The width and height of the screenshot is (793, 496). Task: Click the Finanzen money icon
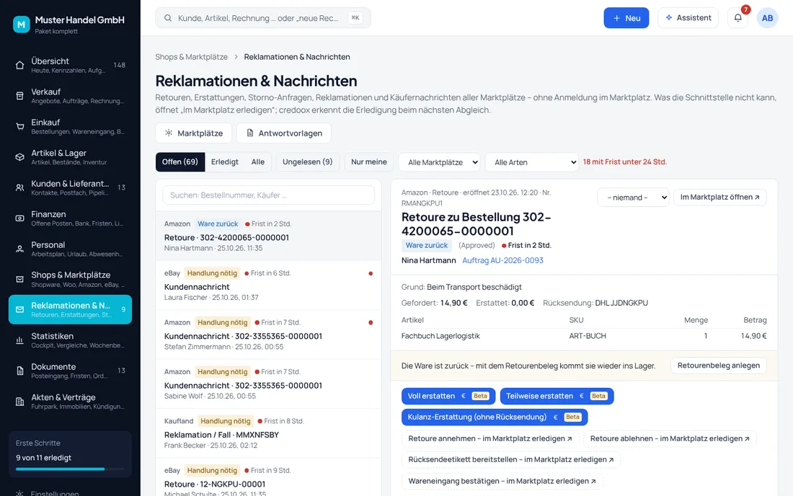(x=19, y=218)
